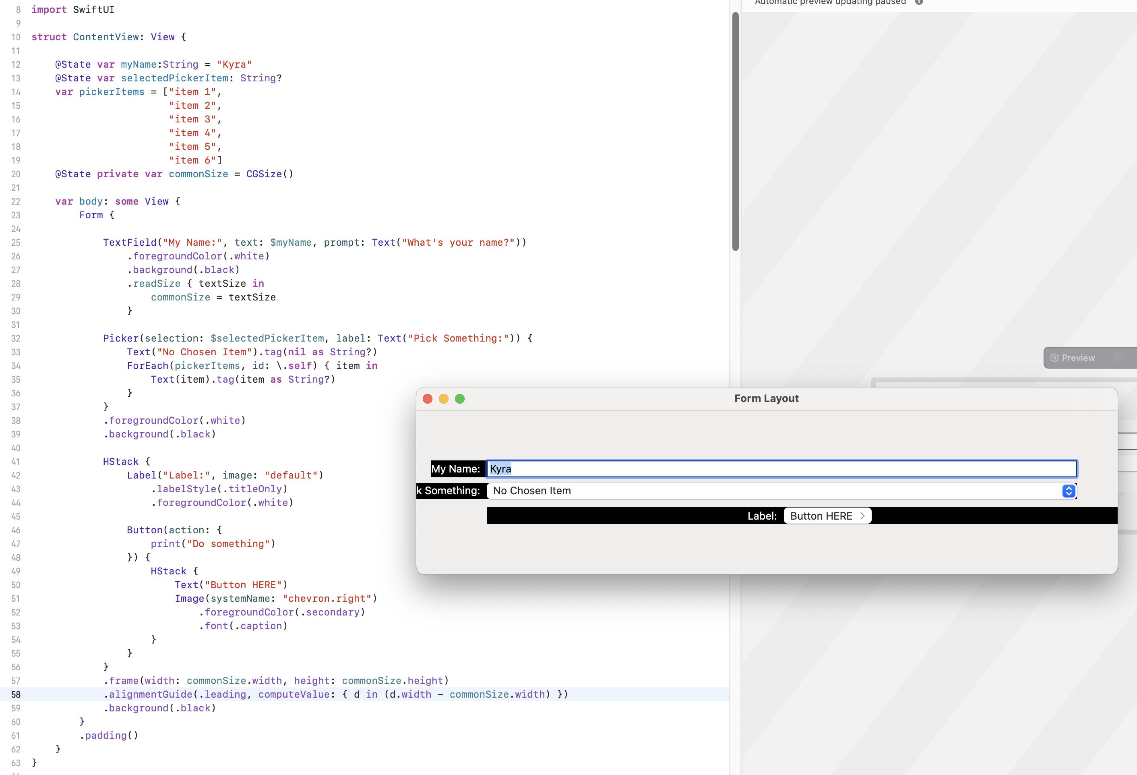Click 'pickerItems' on line 14
Viewport: 1137px width, 775px height.
pyautogui.click(x=112, y=91)
